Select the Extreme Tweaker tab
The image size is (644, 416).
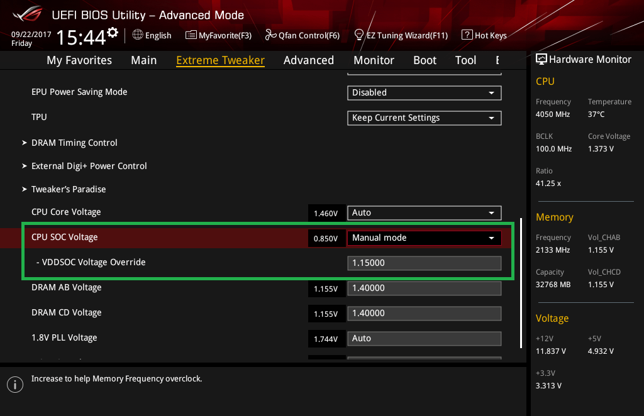(x=221, y=60)
